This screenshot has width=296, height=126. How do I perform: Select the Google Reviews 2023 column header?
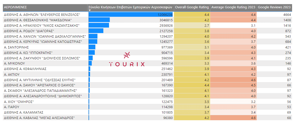(274, 7)
